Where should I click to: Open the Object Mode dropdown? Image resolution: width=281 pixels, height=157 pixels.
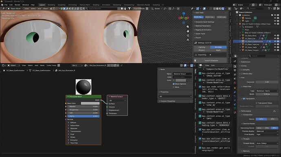[15, 9]
